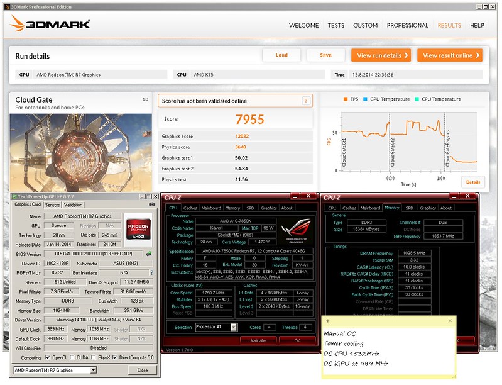
Task: Select the Graphics Card tab in GPU-Z
Action: (28, 204)
